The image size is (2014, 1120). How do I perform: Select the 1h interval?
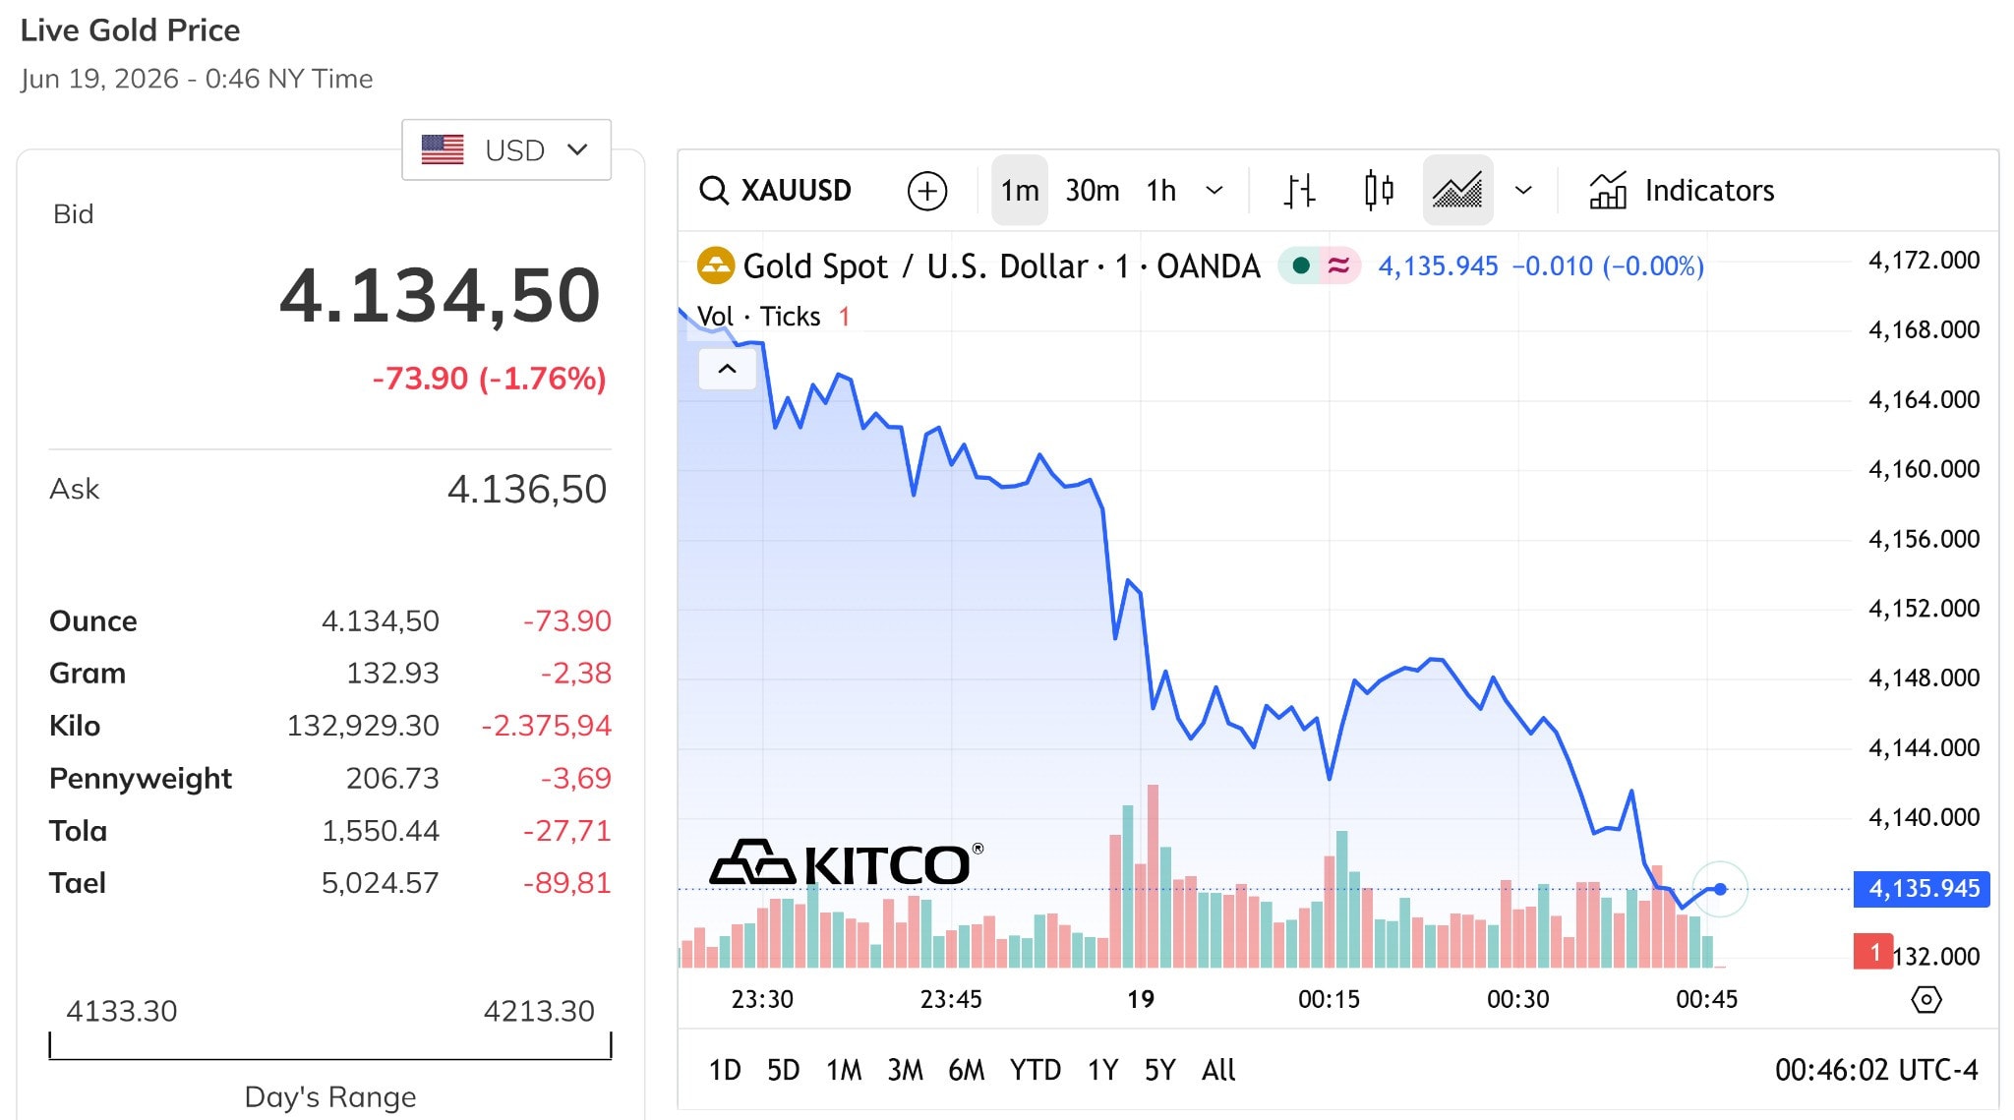point(1160,190)
